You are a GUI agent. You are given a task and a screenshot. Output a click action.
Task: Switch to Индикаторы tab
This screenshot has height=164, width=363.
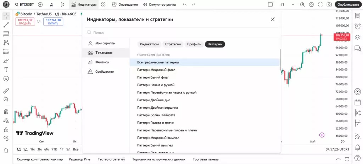149,44
